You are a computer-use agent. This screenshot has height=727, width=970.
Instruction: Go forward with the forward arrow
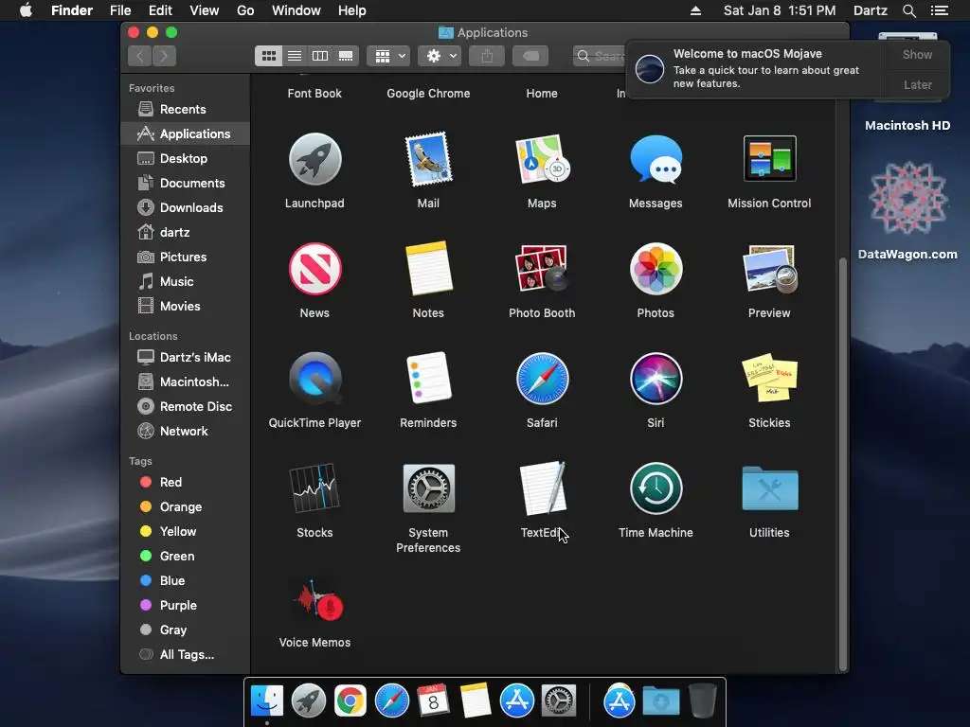pos(164,56)
